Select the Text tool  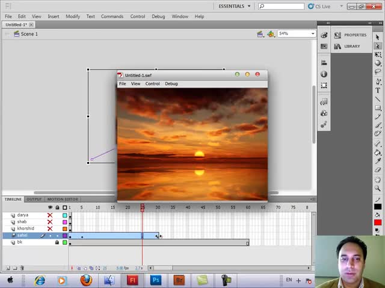click(378, 91)
